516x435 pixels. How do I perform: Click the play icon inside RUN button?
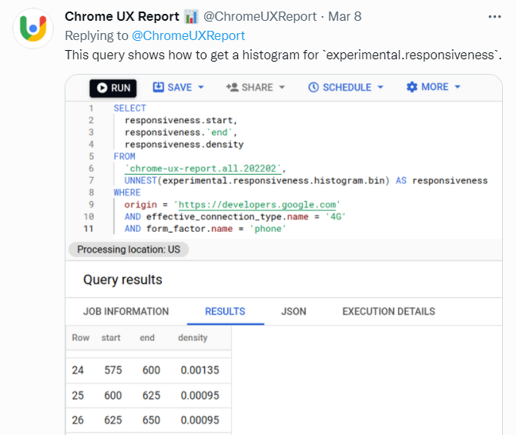click(102, 88)
